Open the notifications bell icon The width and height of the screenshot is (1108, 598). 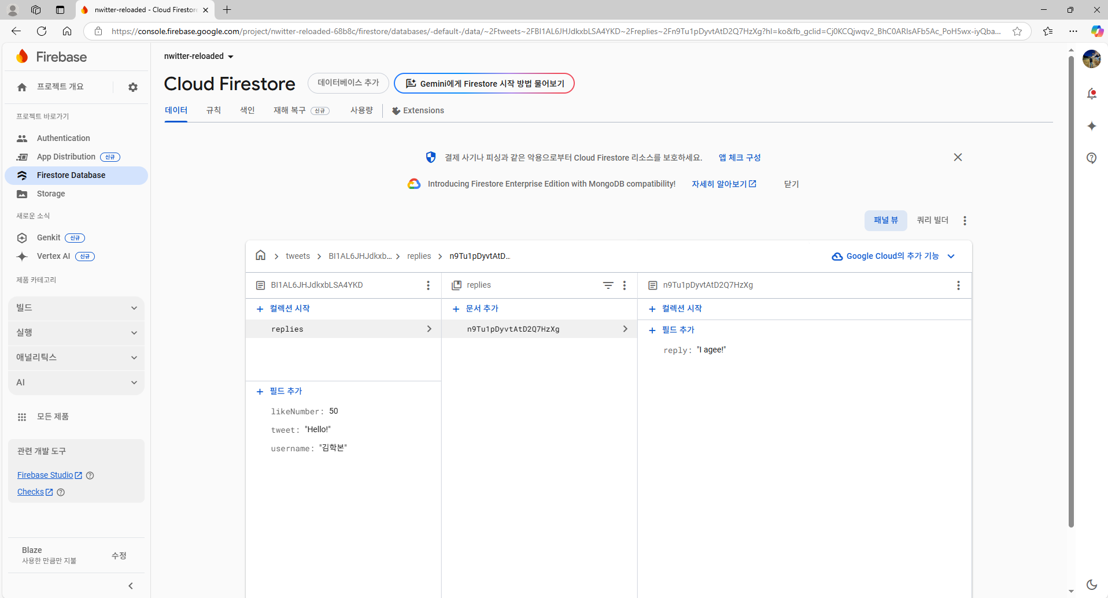[x=1092, y=94]
